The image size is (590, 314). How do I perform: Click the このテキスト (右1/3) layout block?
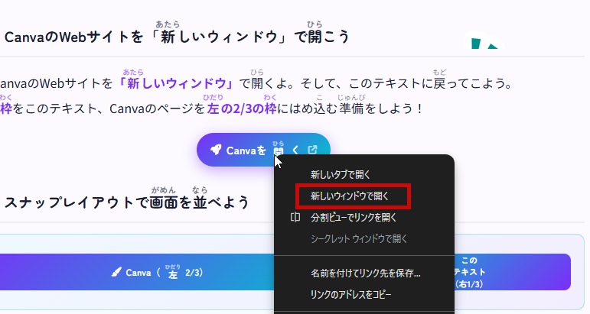click(512, 272)
